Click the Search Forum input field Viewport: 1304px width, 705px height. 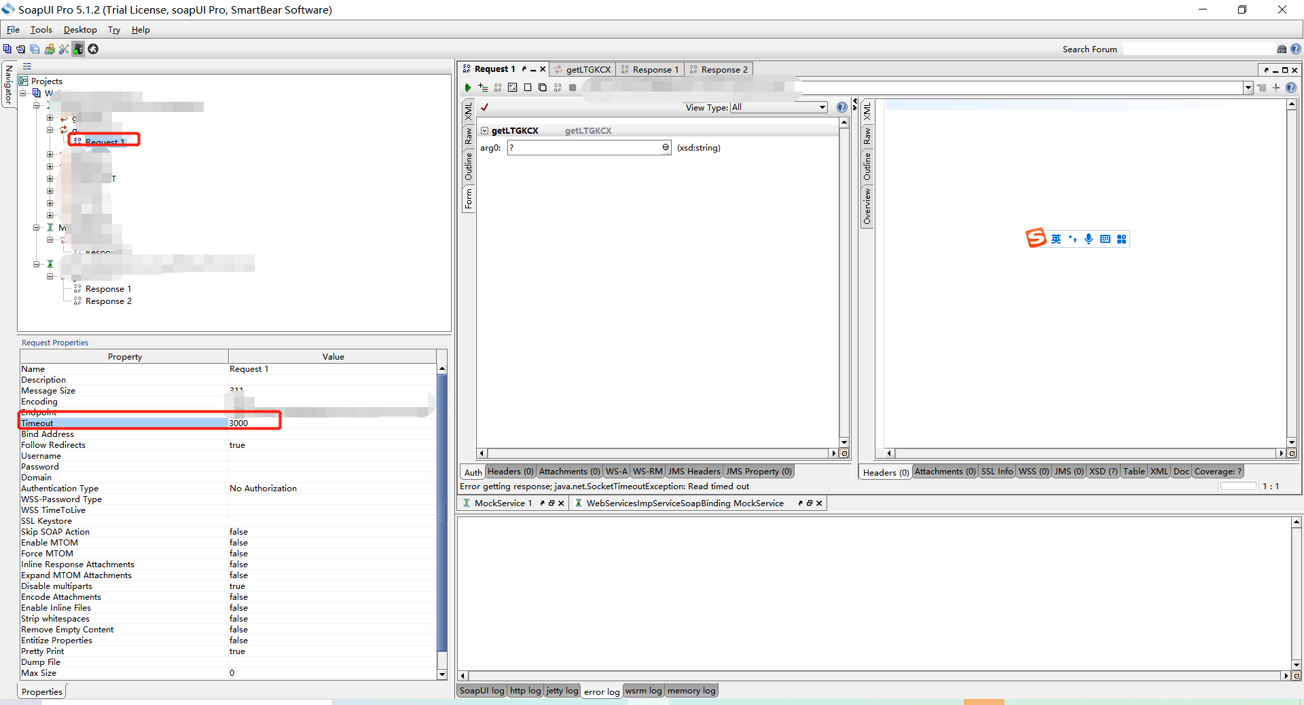(1199, 49)
